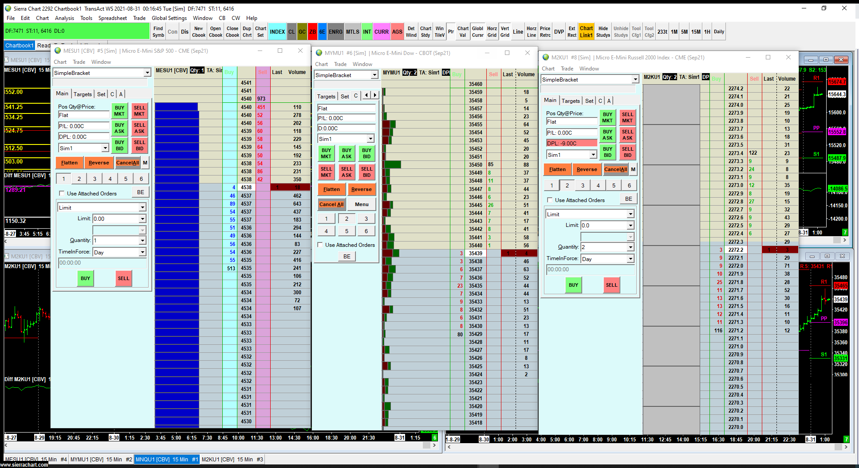Switch to Targets tab in MESU1 window
Image resolution: width=859 pixels, height=468 pixels.
click(x=83, y=94)
